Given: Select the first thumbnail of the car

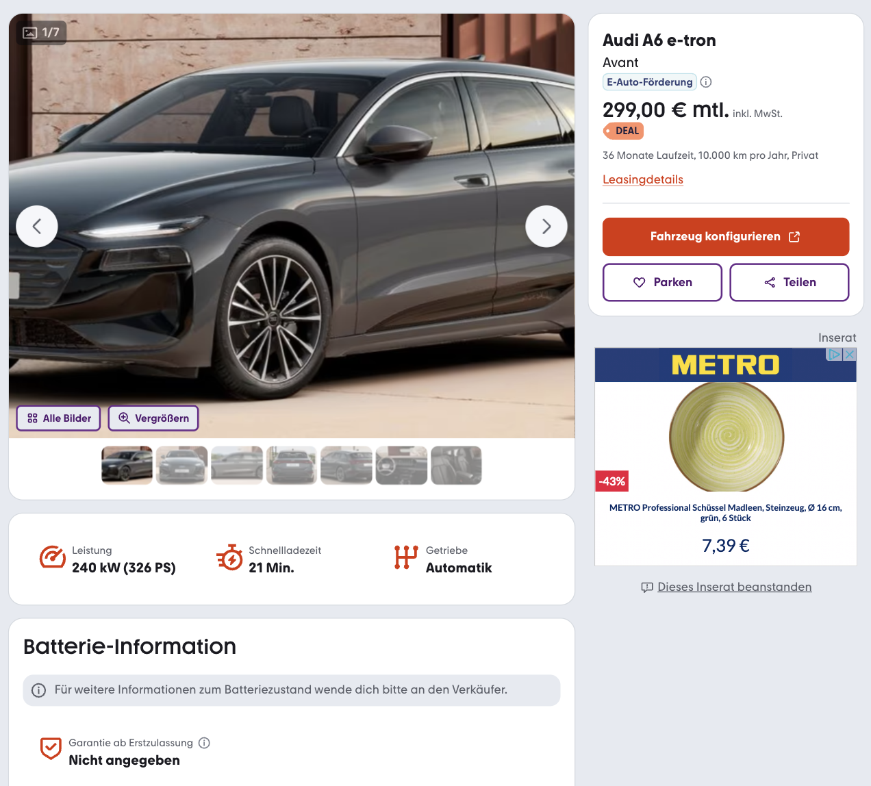Looking at the screenshot, I should click(127, 466).
